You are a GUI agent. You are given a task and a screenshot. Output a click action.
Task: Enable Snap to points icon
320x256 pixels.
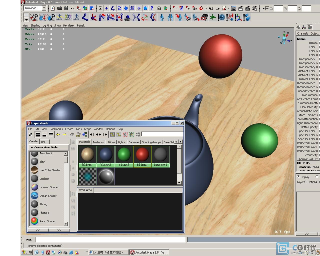tap(188, 8)
